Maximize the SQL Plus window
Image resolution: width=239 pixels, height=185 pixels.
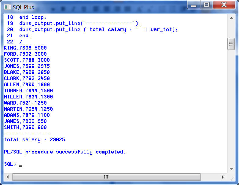tap(207, 5)
